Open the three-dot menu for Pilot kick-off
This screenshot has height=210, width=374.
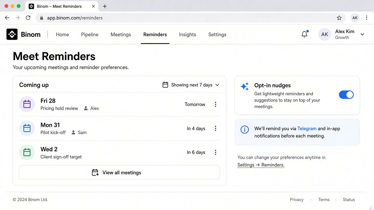pos(216,128)
